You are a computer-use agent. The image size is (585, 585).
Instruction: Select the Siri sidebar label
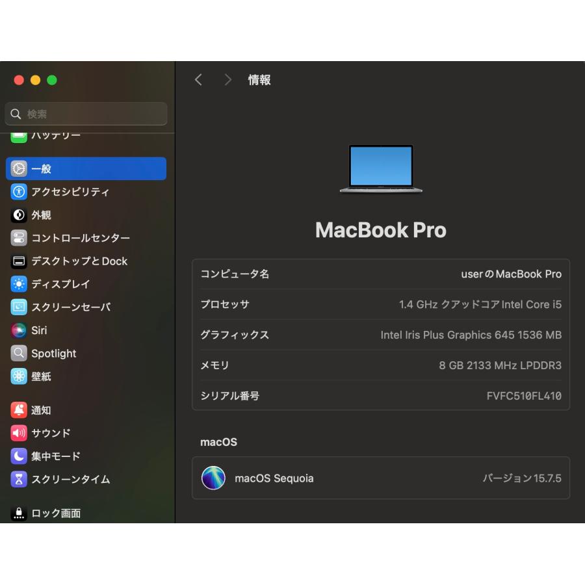point(39,331)
